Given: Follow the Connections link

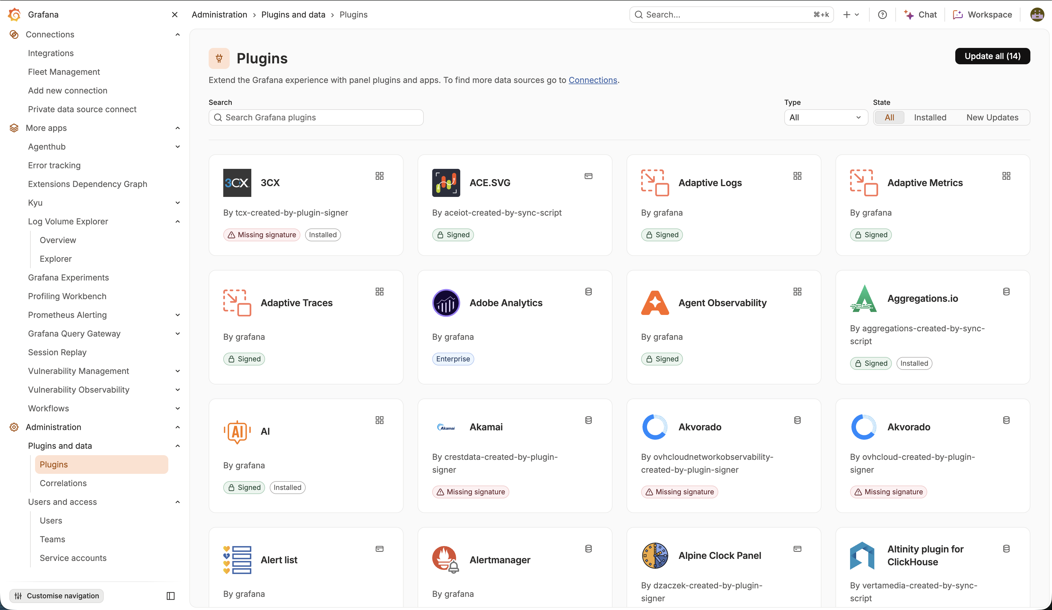Looking at the screenshot, I should (593, 80).
